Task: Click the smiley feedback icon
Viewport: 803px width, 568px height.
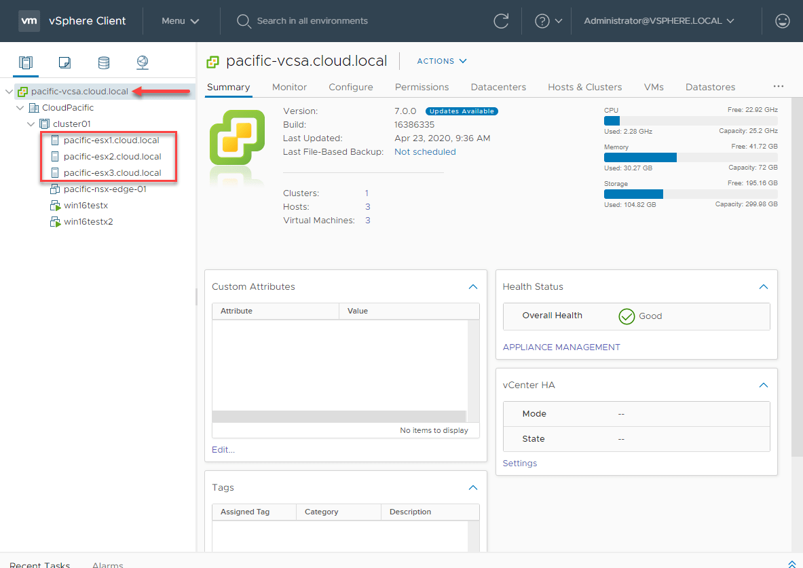Action: tap(782, 21)
